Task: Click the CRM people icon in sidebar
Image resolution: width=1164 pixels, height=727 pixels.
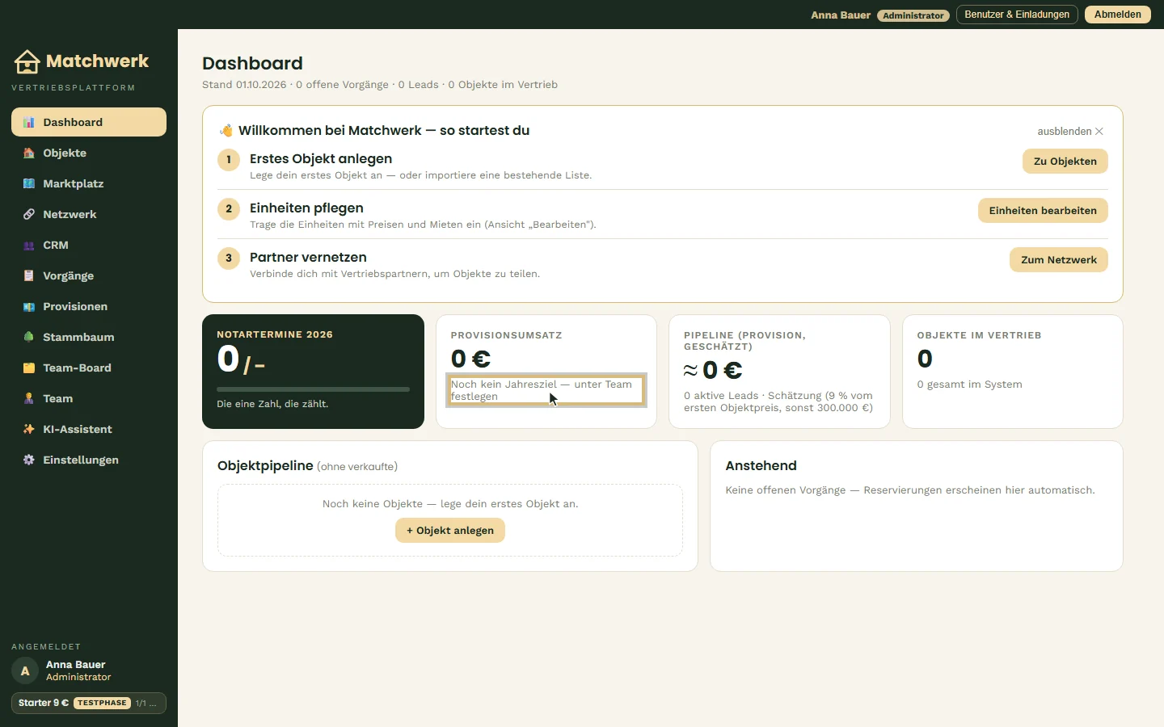Action: 29,245
